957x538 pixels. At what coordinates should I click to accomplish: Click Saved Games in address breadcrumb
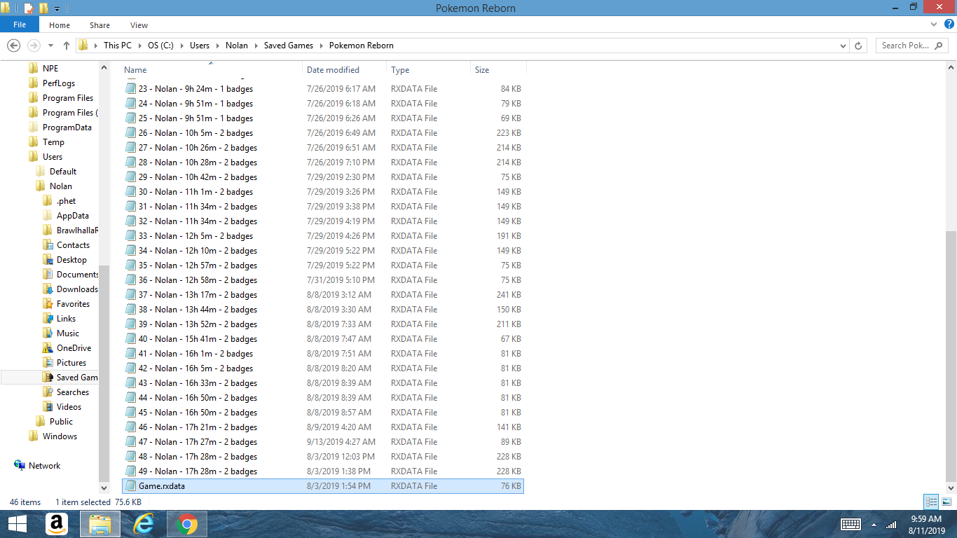(x=288, y=46)
